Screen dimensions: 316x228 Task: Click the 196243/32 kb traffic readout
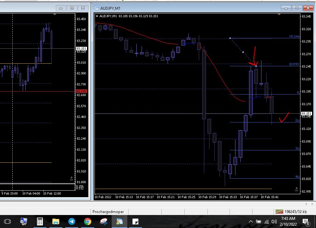pyautogui.click(x=296, y=212)
